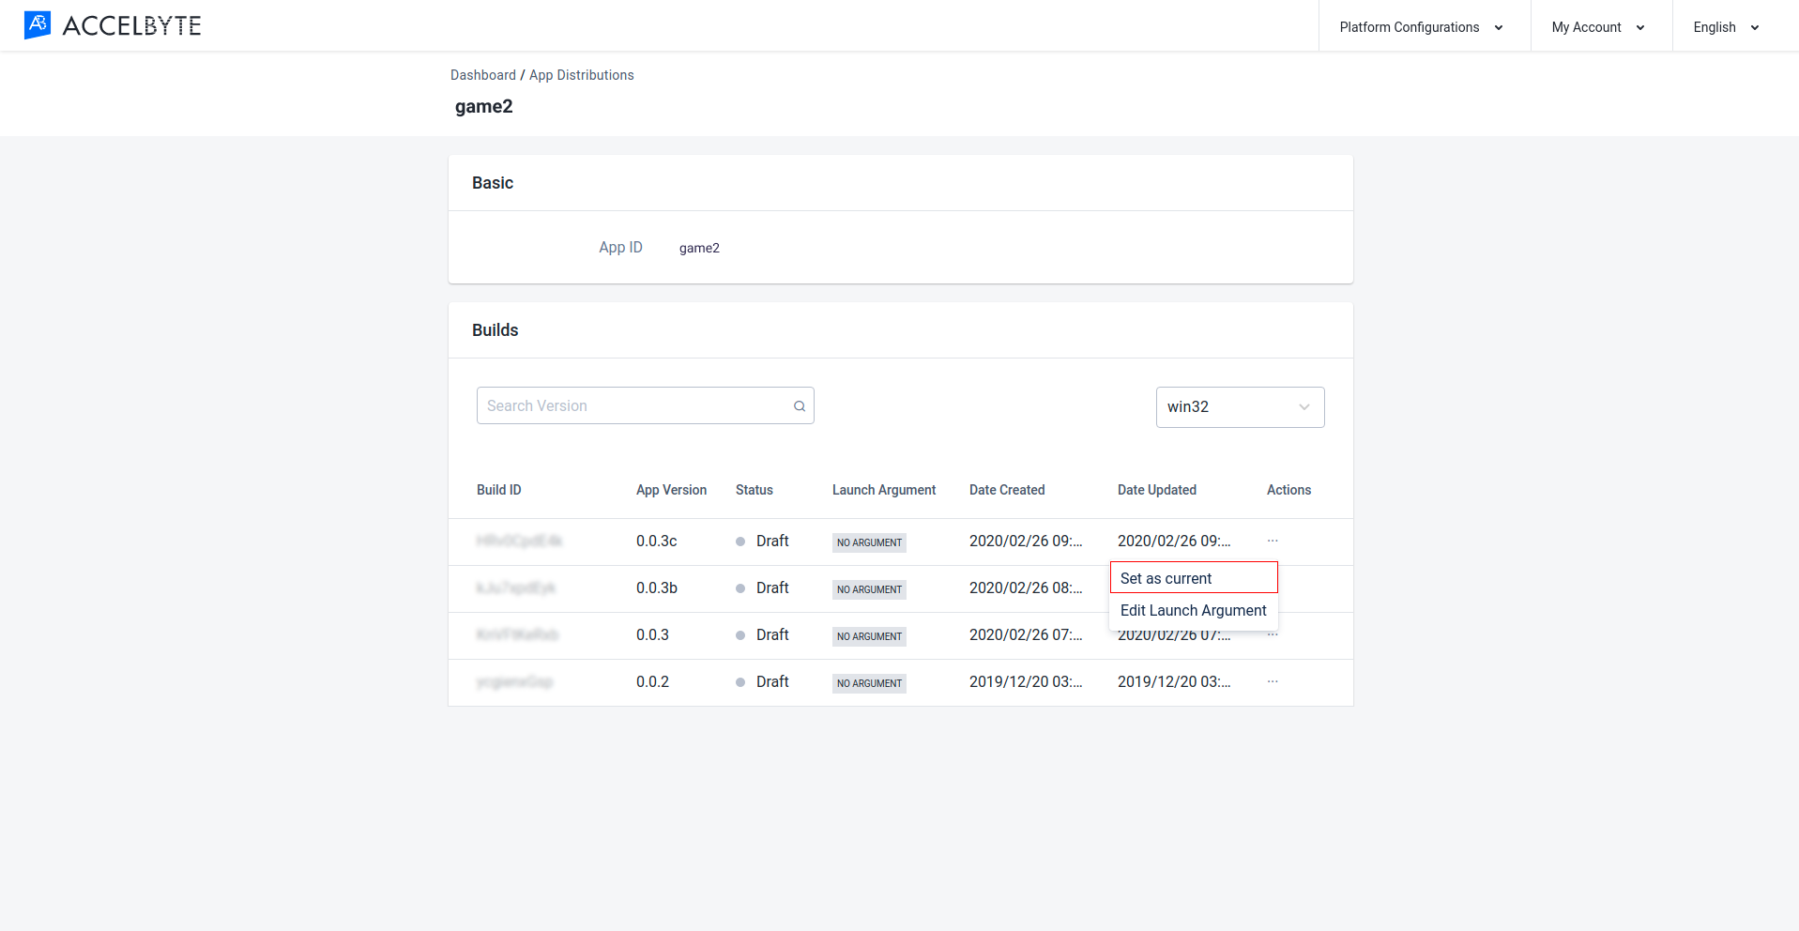Click date created 2020/02/26 08 cell
This screenshot has width=1799, height=931.
coord(1026,588)
